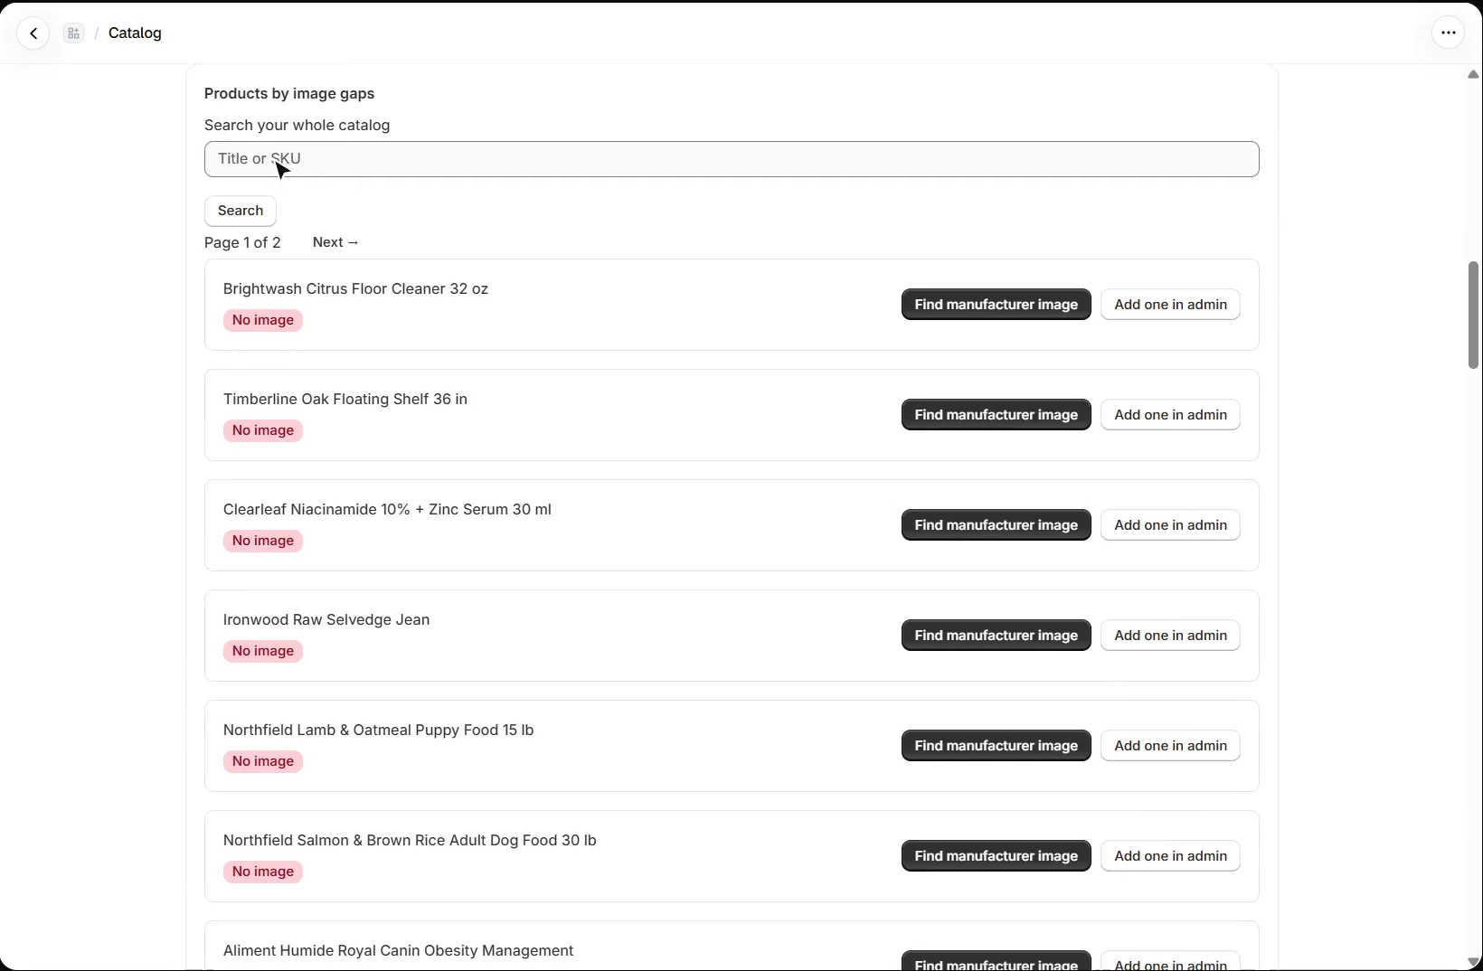
Task: Open the three-dots more options menu
Action: [x=1448, y=33]
